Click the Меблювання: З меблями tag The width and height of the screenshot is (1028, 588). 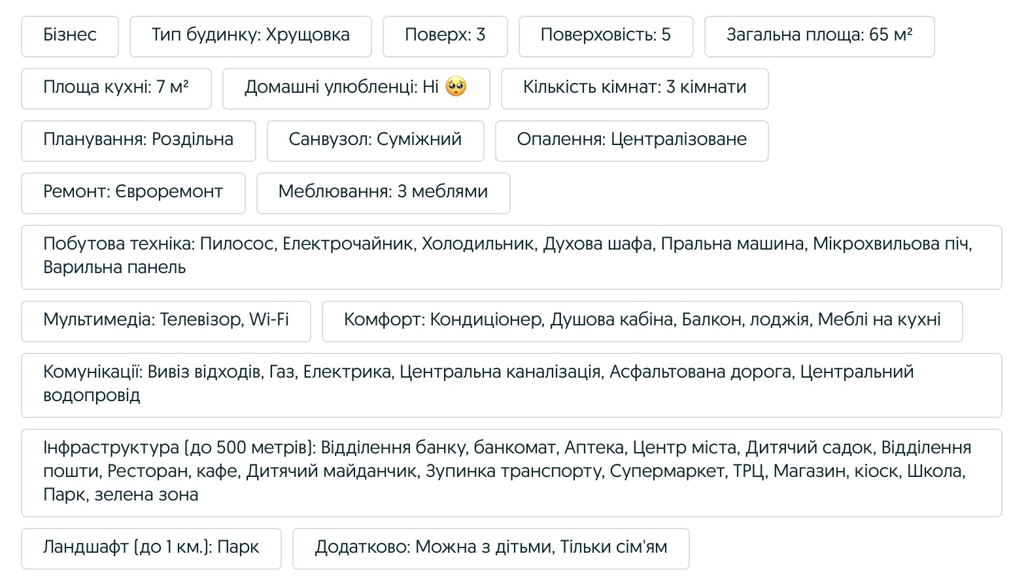click(x=383, y=193)
